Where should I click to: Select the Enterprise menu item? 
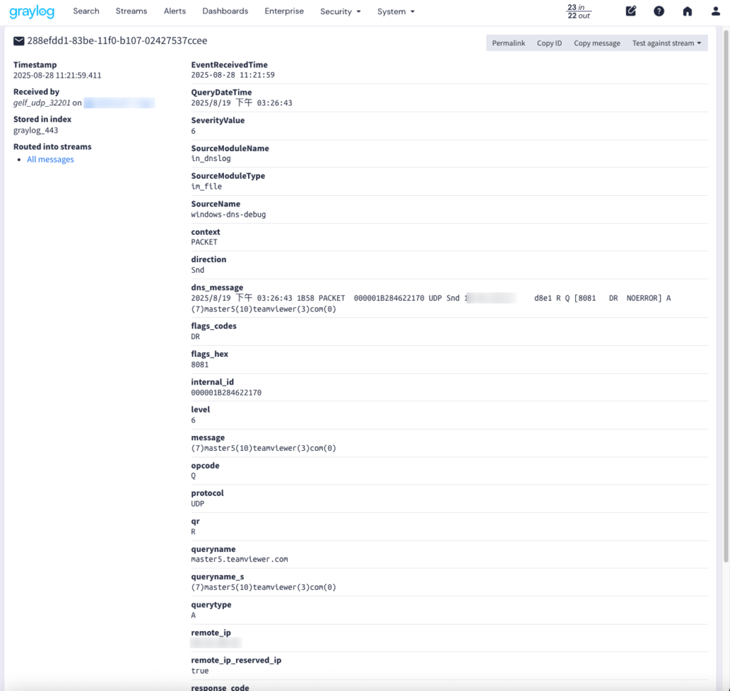click(x=284, y=11)
